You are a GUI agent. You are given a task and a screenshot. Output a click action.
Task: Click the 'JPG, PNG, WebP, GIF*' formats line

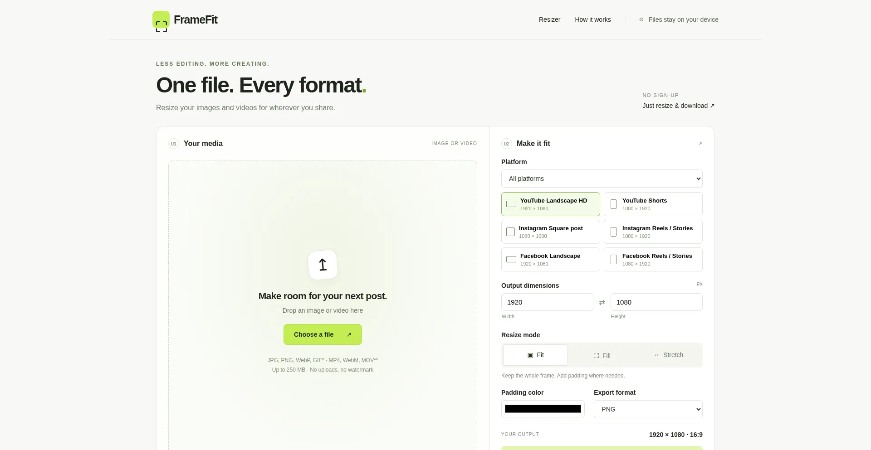(323, 360)
